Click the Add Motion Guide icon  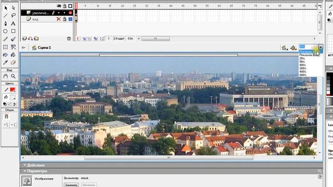pyautogui.click(x=30, y=38)
